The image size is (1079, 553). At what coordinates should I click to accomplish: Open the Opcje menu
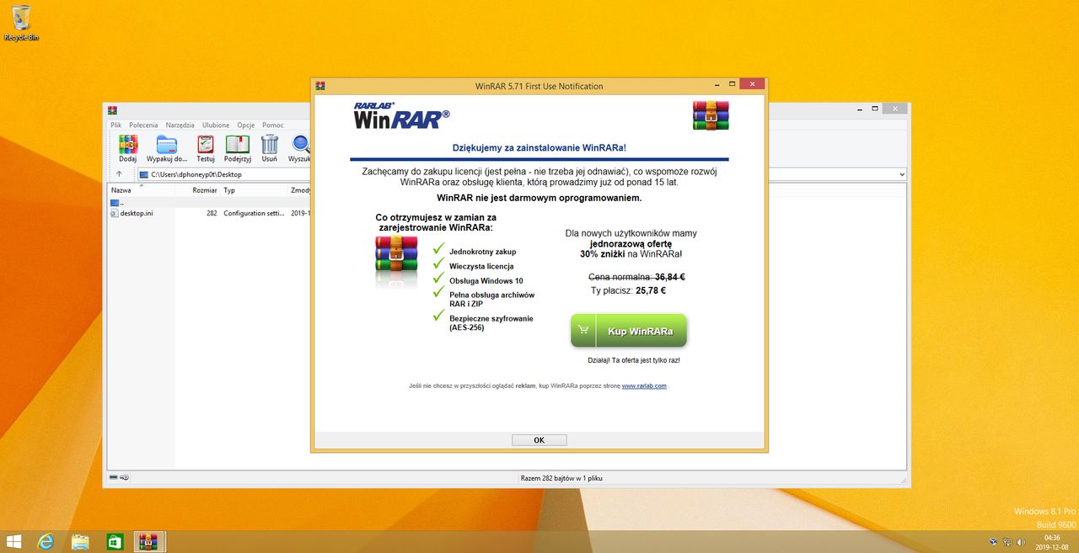tap(246, 125)
